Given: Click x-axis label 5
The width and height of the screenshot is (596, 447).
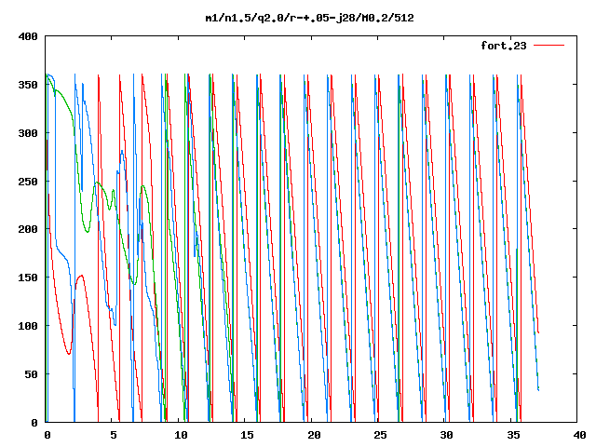Looking at the screenshot, I should pyautogui.click(x=114, y=435).
